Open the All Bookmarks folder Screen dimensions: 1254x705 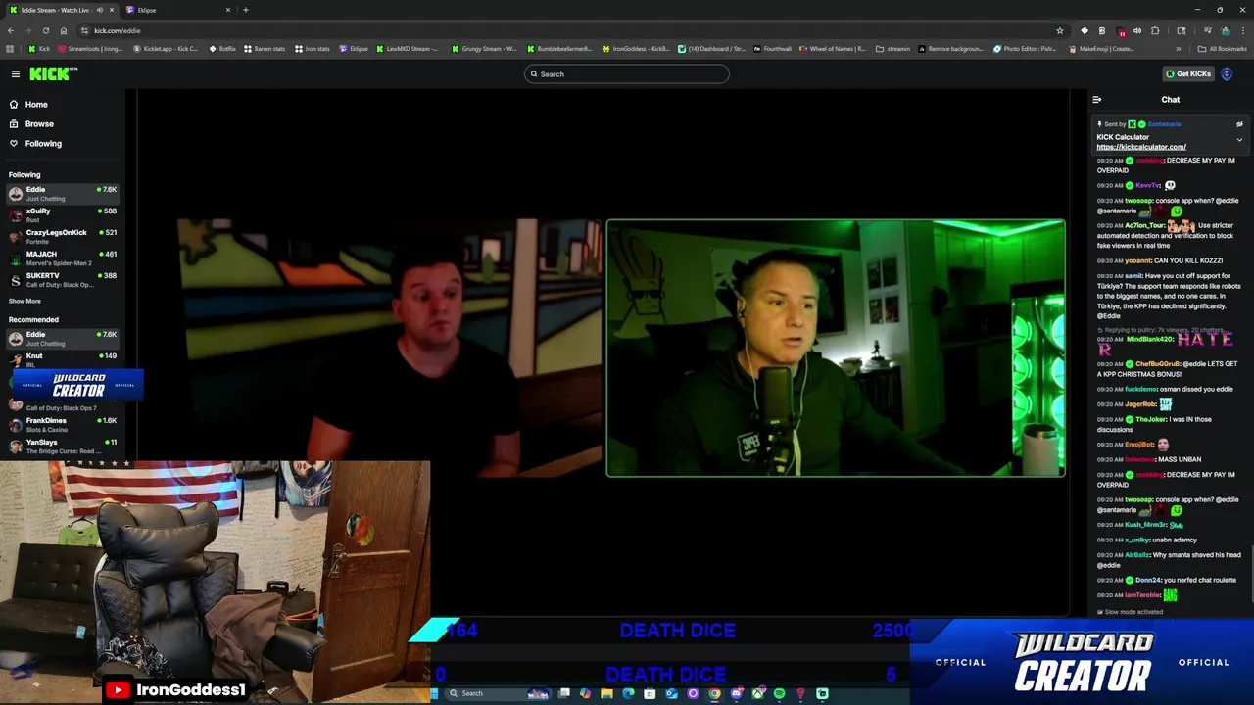pyautogui.click(x=1223, y=48)
